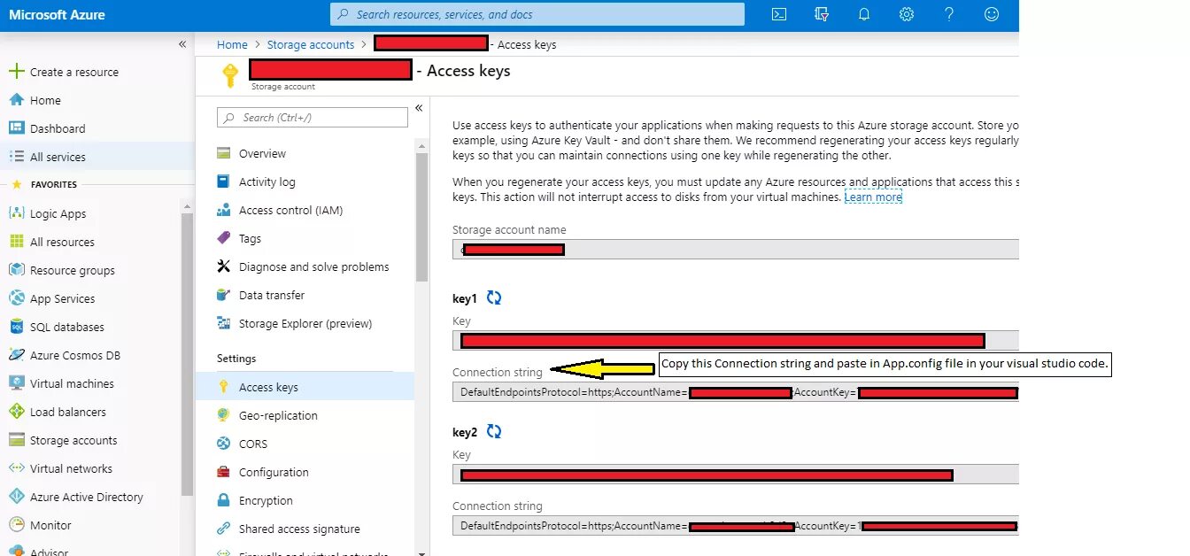1190x556 pixels.
Task: Regenerate key2 using refresh icon
Action: click(494, 431)
